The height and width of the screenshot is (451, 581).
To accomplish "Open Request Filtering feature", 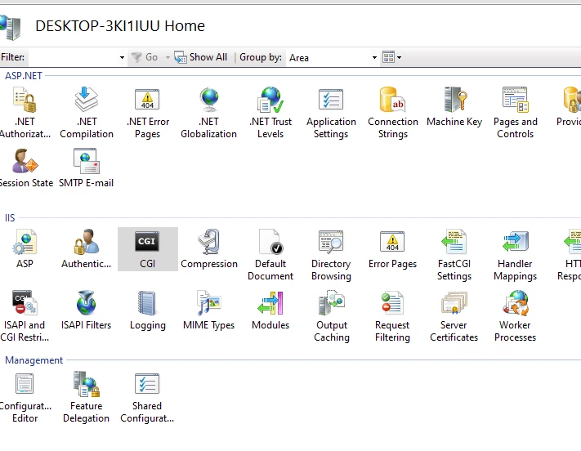I will click(392, 316).
